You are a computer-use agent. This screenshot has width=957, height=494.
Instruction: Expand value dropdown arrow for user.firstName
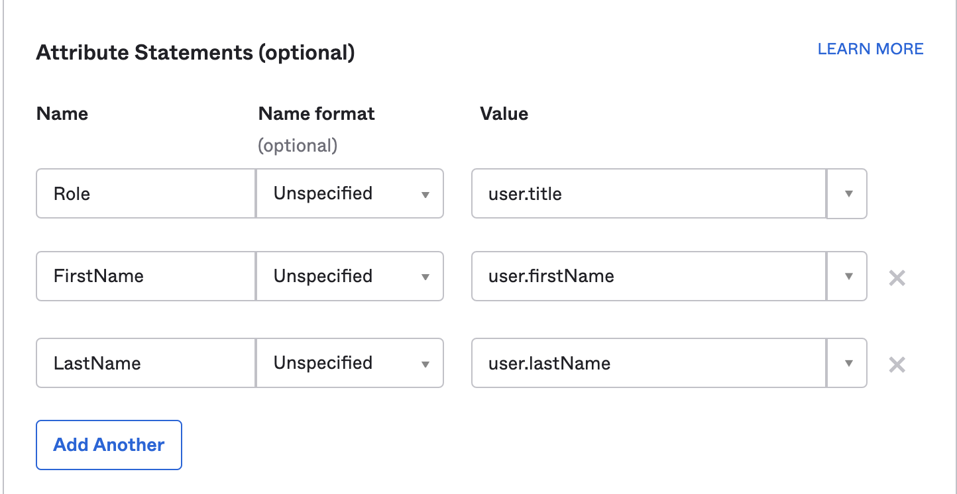click(848, 276)
